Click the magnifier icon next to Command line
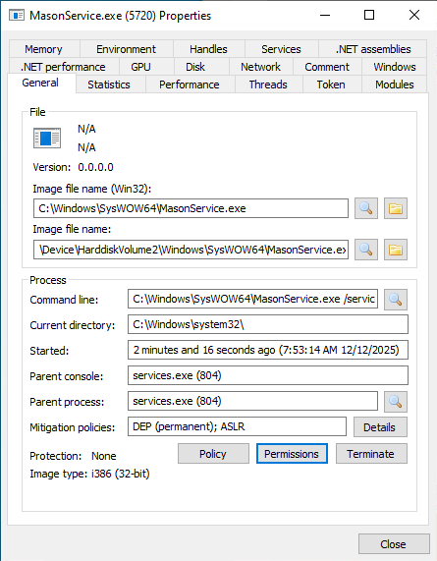 tap(396, 299)
